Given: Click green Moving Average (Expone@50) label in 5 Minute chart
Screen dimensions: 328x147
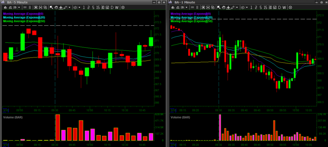Looking at the screenshot, I should click(24, 21).
